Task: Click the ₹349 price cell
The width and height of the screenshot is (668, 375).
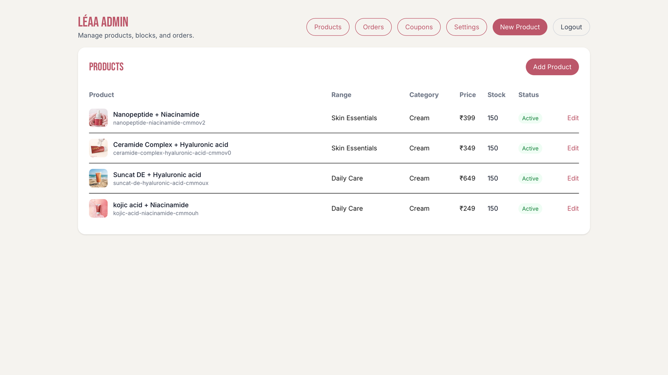Action: tap(467, 148)
